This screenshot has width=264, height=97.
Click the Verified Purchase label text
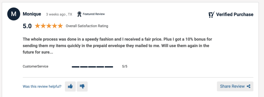pos(235,14)
